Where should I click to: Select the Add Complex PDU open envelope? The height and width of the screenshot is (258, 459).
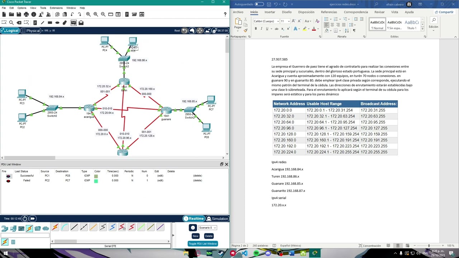click(x=81, y=23)
